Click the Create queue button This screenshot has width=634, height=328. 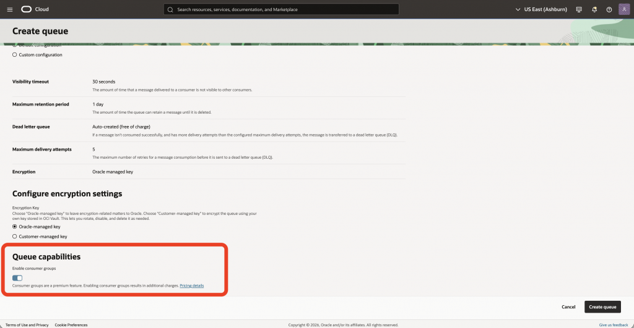(602, 307)
